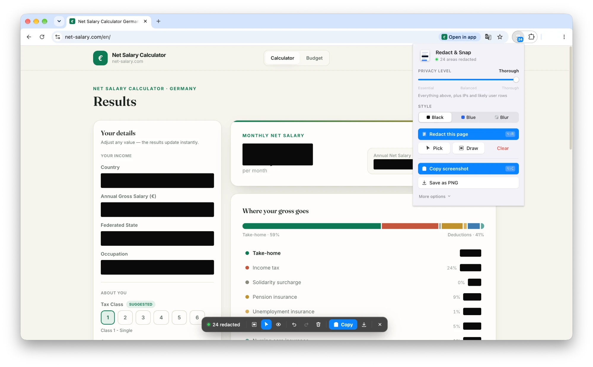This screenshot has height=367, width=593.
Task: Open the redacted Country dropdown
Action: pos(157,181)
